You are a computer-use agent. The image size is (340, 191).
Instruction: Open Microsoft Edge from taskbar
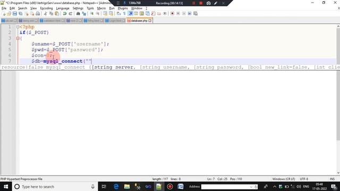[116, 187]
